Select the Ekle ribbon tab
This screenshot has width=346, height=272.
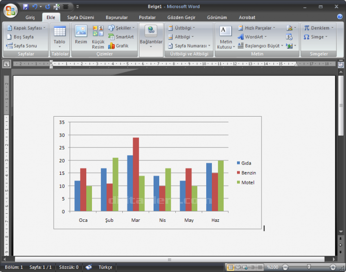[51, 18]
